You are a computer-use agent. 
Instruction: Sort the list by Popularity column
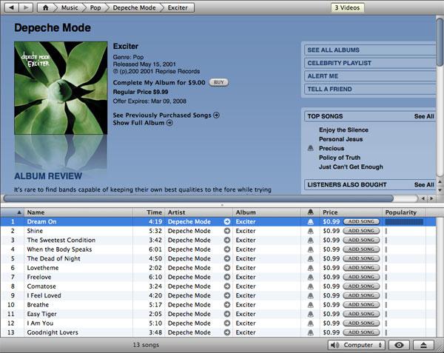(x=404, y=212)
